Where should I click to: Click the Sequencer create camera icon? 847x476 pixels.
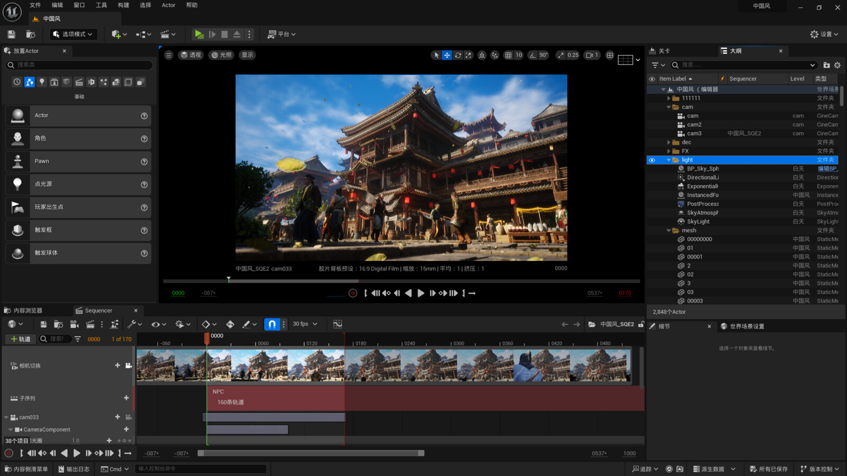(74, 324)
